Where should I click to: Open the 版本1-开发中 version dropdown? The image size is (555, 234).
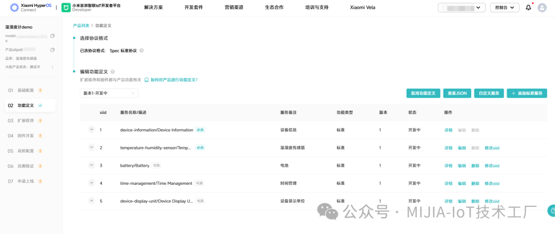[109, 93]
